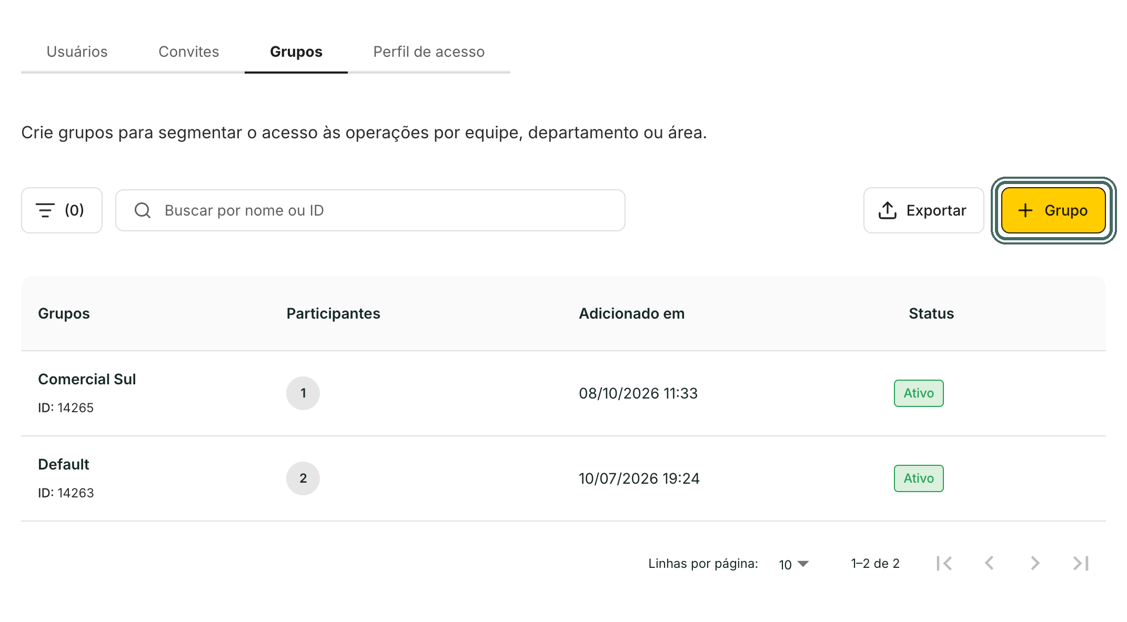Click the Status column header
Image resolution: width=1127 pixels, height=622 pixels.
point(931,313)
